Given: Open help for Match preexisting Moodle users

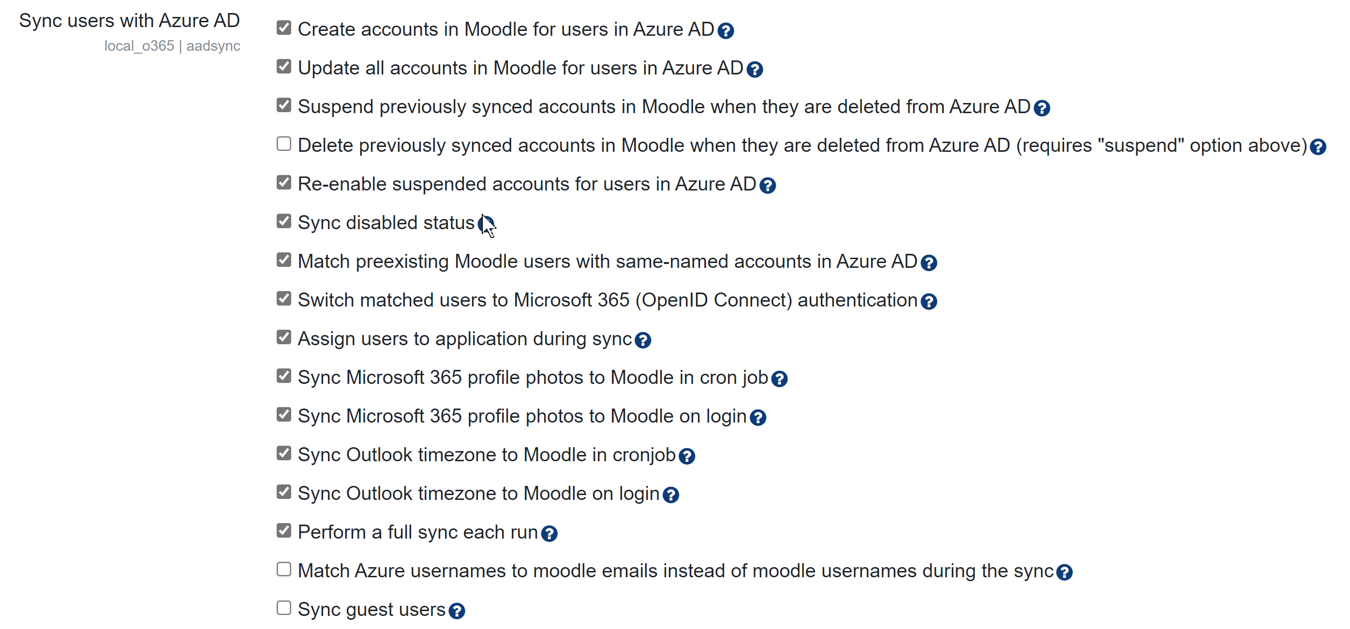Looking at the screenshot, I should tap(929, 263).
